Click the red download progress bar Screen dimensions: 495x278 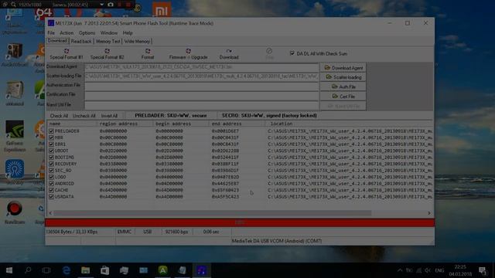click(x=240, y=222)
